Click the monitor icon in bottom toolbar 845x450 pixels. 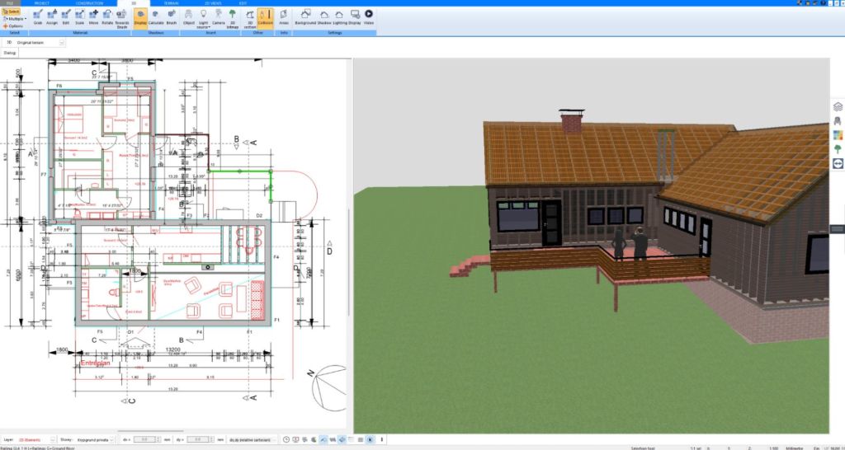pyautogui.click(x=295, y=440)
